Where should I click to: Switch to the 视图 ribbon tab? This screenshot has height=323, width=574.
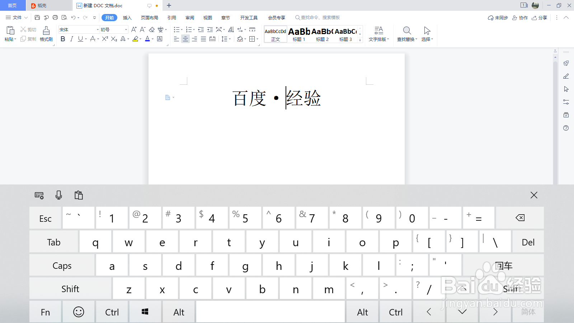208,18
